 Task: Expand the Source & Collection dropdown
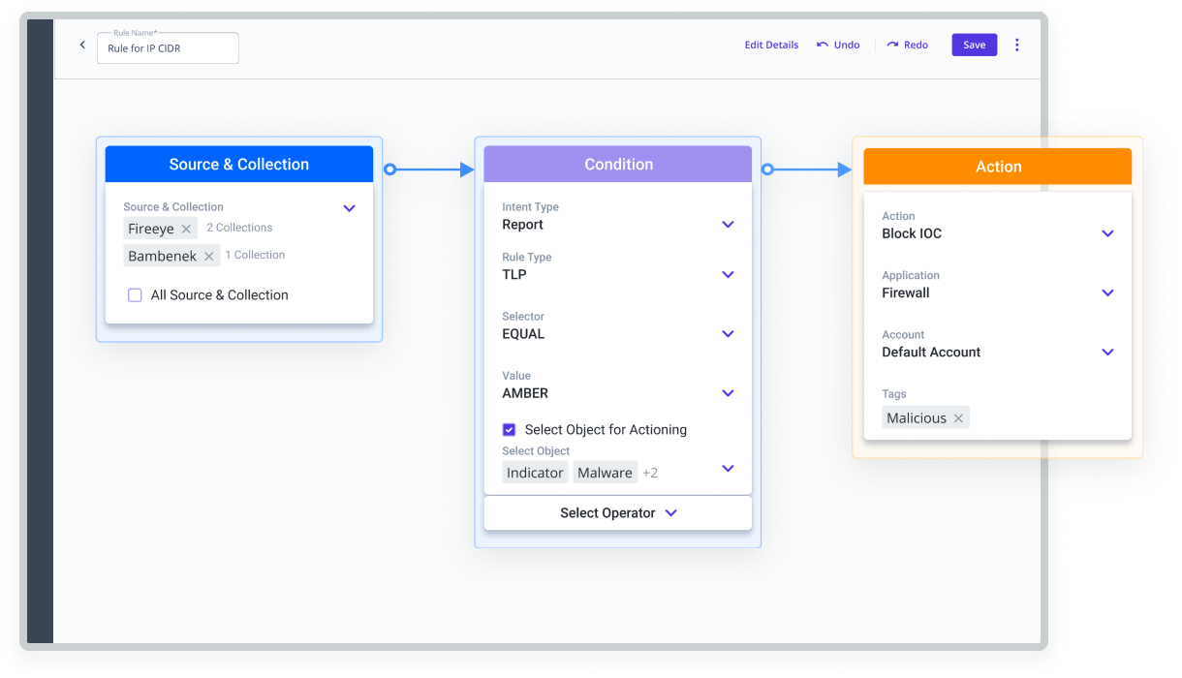tap(350, 208)
